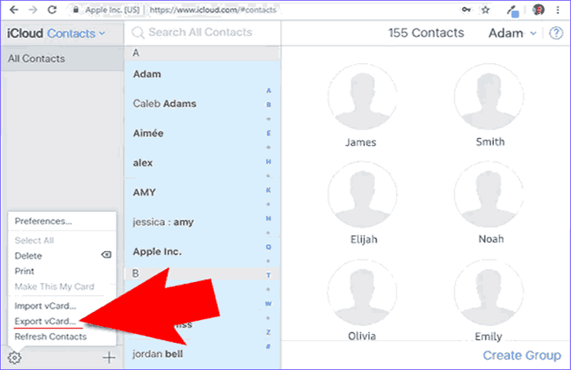571x370 pixels.
Task: Click the padlock security icon
Action: click(x=76, y=10)
